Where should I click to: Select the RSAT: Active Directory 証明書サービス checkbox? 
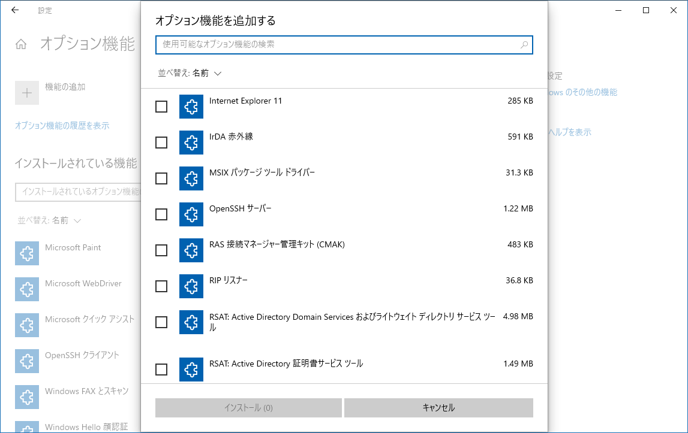[x=161, y=370]
